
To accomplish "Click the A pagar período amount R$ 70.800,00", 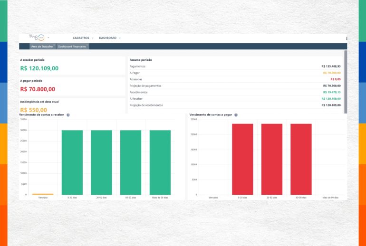I will (38, 89).
